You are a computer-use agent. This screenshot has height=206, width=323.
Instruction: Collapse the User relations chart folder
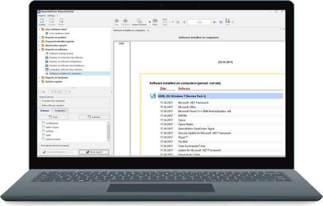pyautogui.click(x=39, y=29)
